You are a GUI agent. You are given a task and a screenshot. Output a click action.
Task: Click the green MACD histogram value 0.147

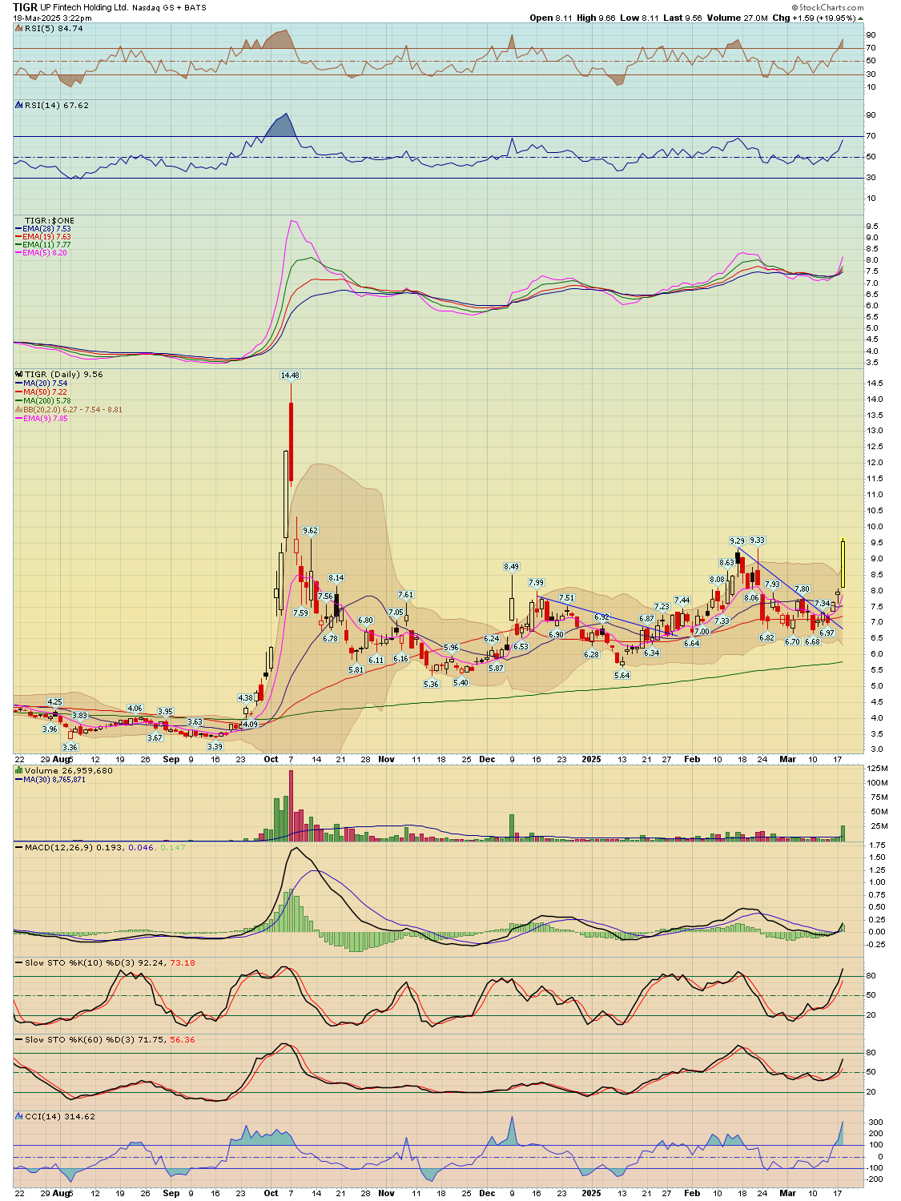point(173,847)
